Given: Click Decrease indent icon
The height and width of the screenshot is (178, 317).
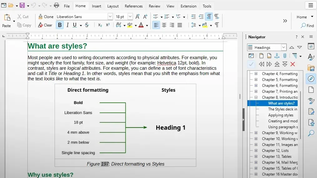Looking at the screenshot, I should 201,16.
